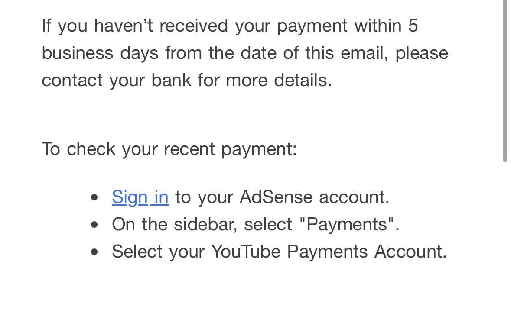Click the bullet before "On the sidebar"
Screen dimensions: 511x313
click(94, 225)
